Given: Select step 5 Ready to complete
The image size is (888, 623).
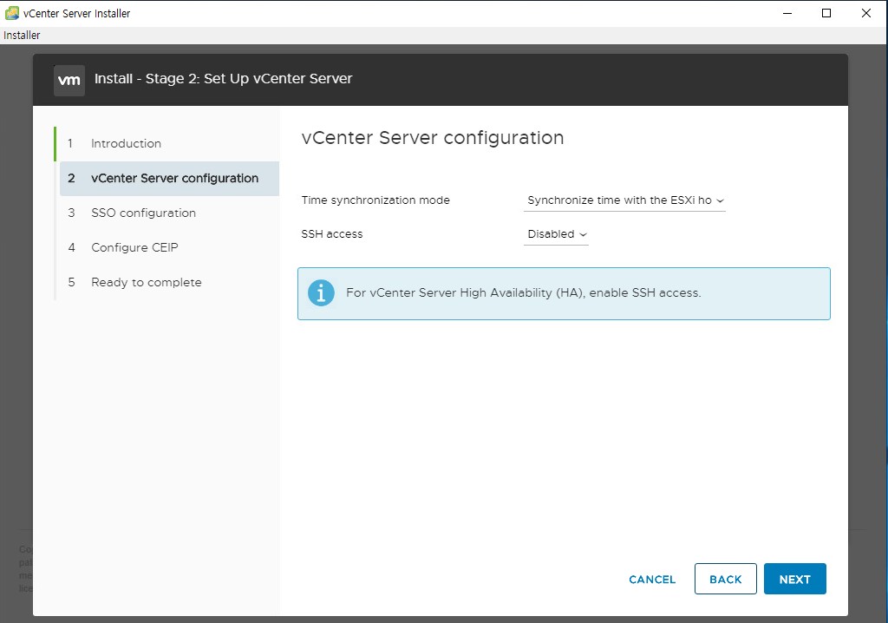Looking at the screenshot, I should point(169,282).
